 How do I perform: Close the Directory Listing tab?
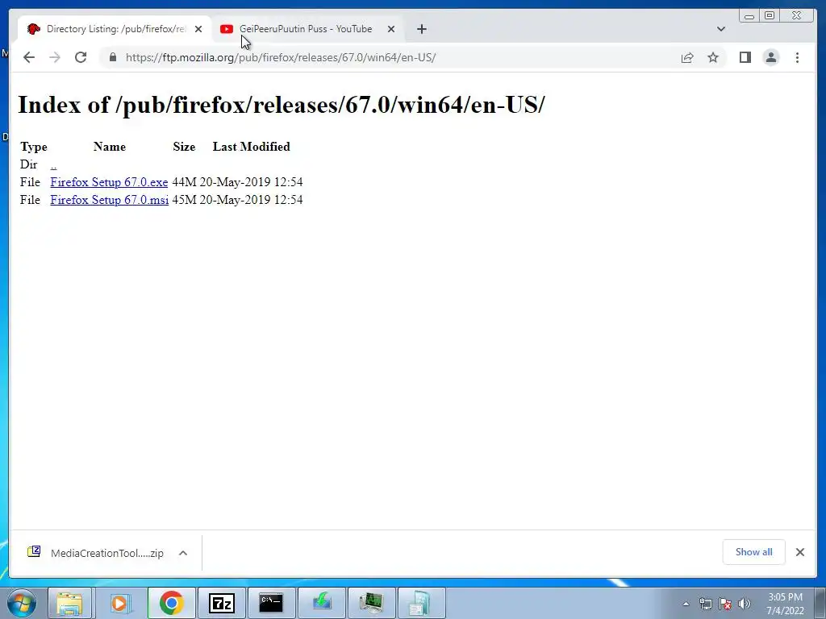pos(198,29)
